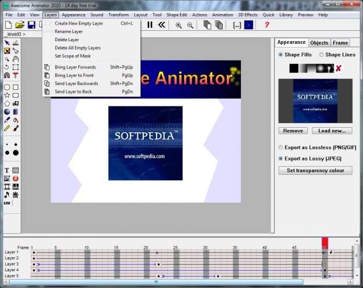Click the curly braces script button

point(237,25)
